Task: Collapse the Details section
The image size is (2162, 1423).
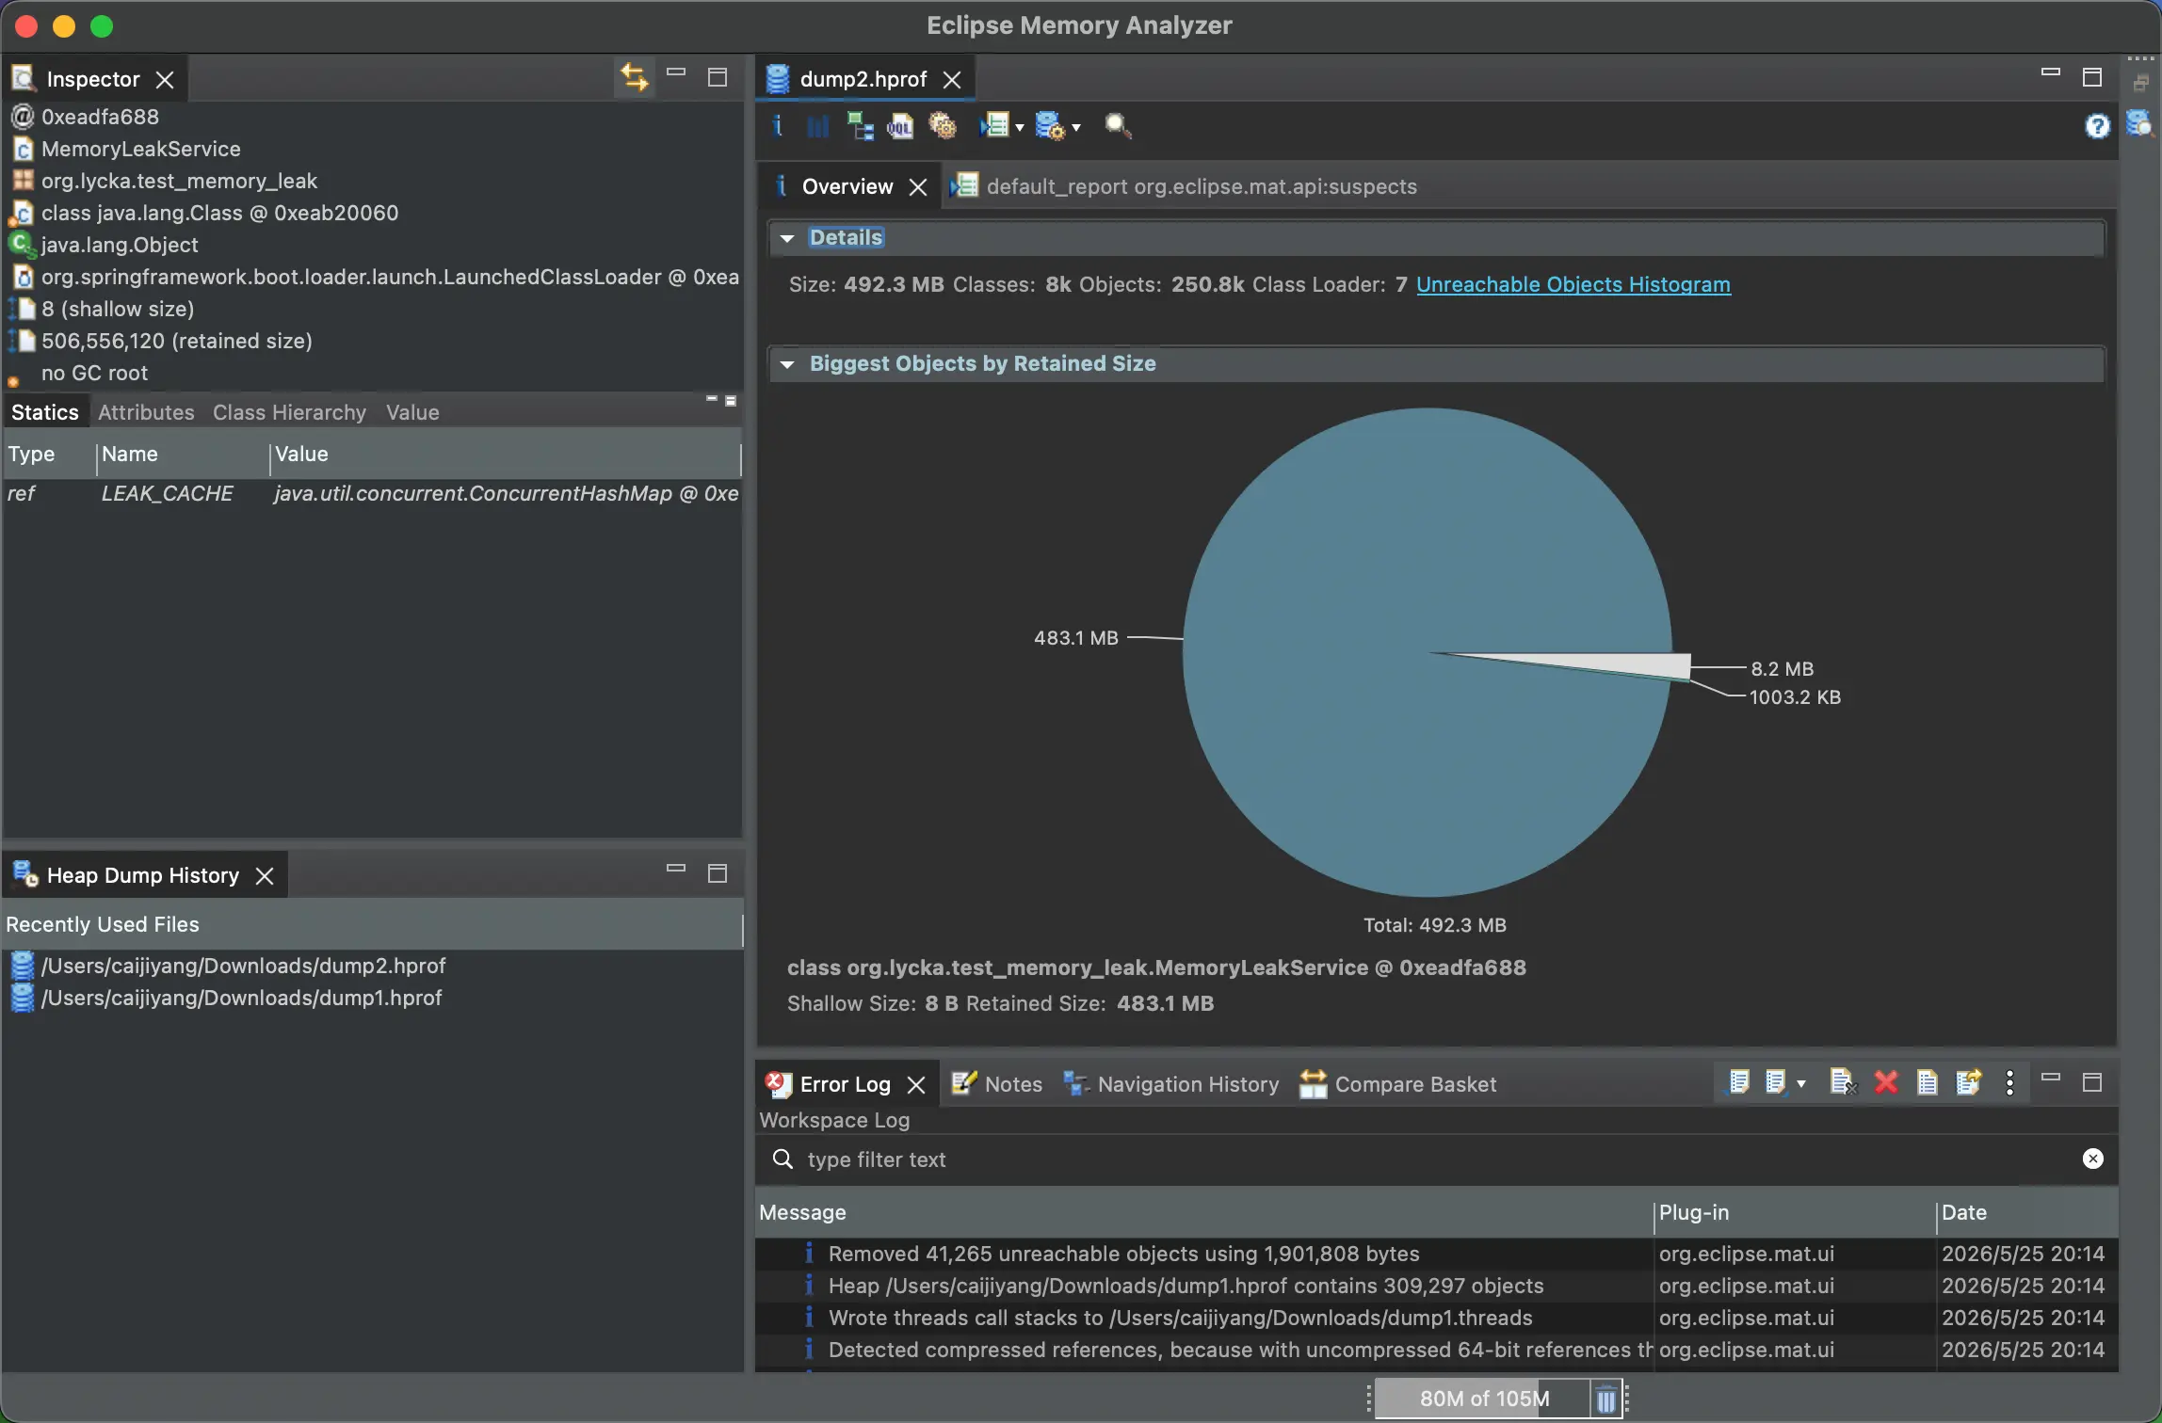Action: [787, 238]
